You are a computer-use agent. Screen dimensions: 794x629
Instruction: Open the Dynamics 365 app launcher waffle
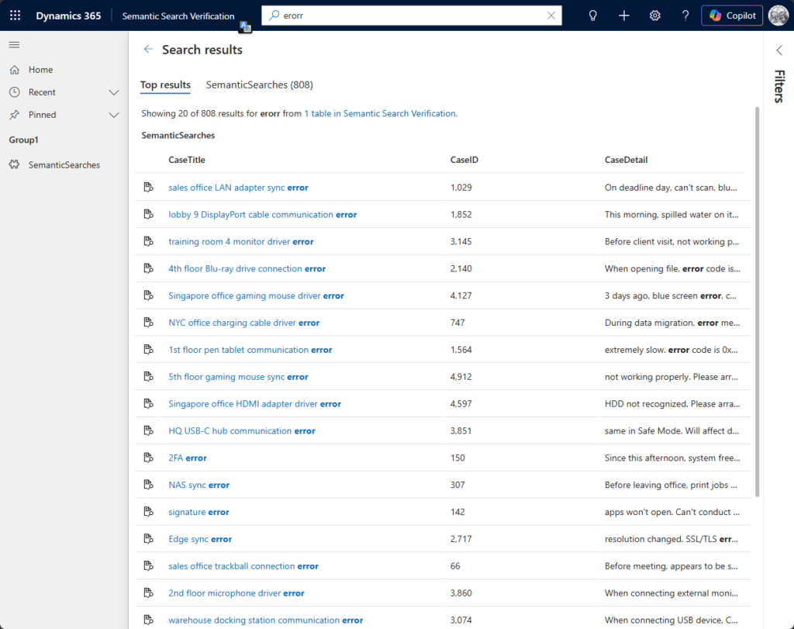(16, 16)
